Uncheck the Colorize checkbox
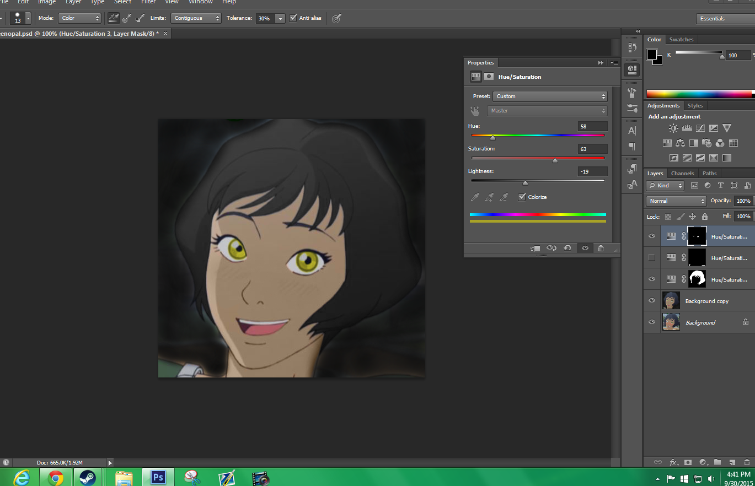755x486 pixels. click(522, 197)
